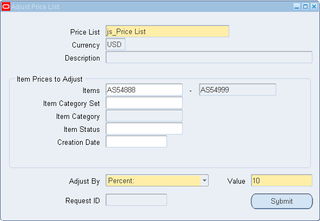Viewport: 320px width, 221px height.
Task: Submit the price list adjustment
Action: point(282,201)
